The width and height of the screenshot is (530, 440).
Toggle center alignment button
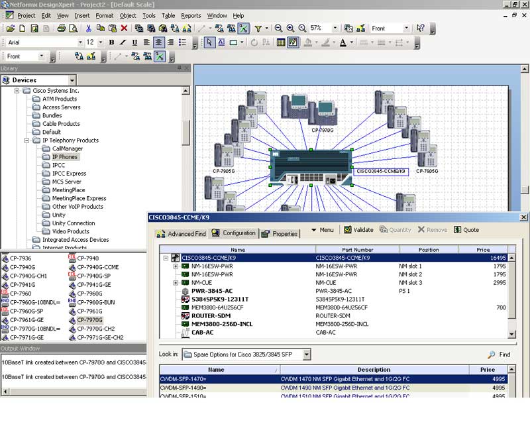[x=158, y=42]
